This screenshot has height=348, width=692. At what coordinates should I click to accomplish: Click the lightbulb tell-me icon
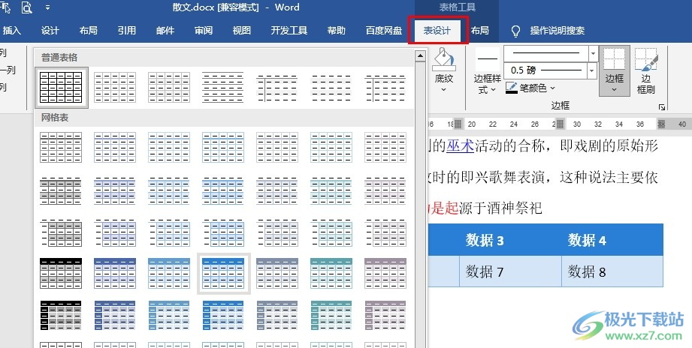click(515, 31)
